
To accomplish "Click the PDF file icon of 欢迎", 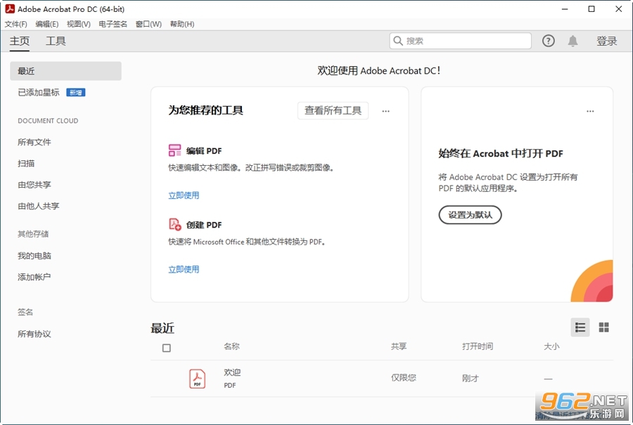I will click(x=198, y=379).
